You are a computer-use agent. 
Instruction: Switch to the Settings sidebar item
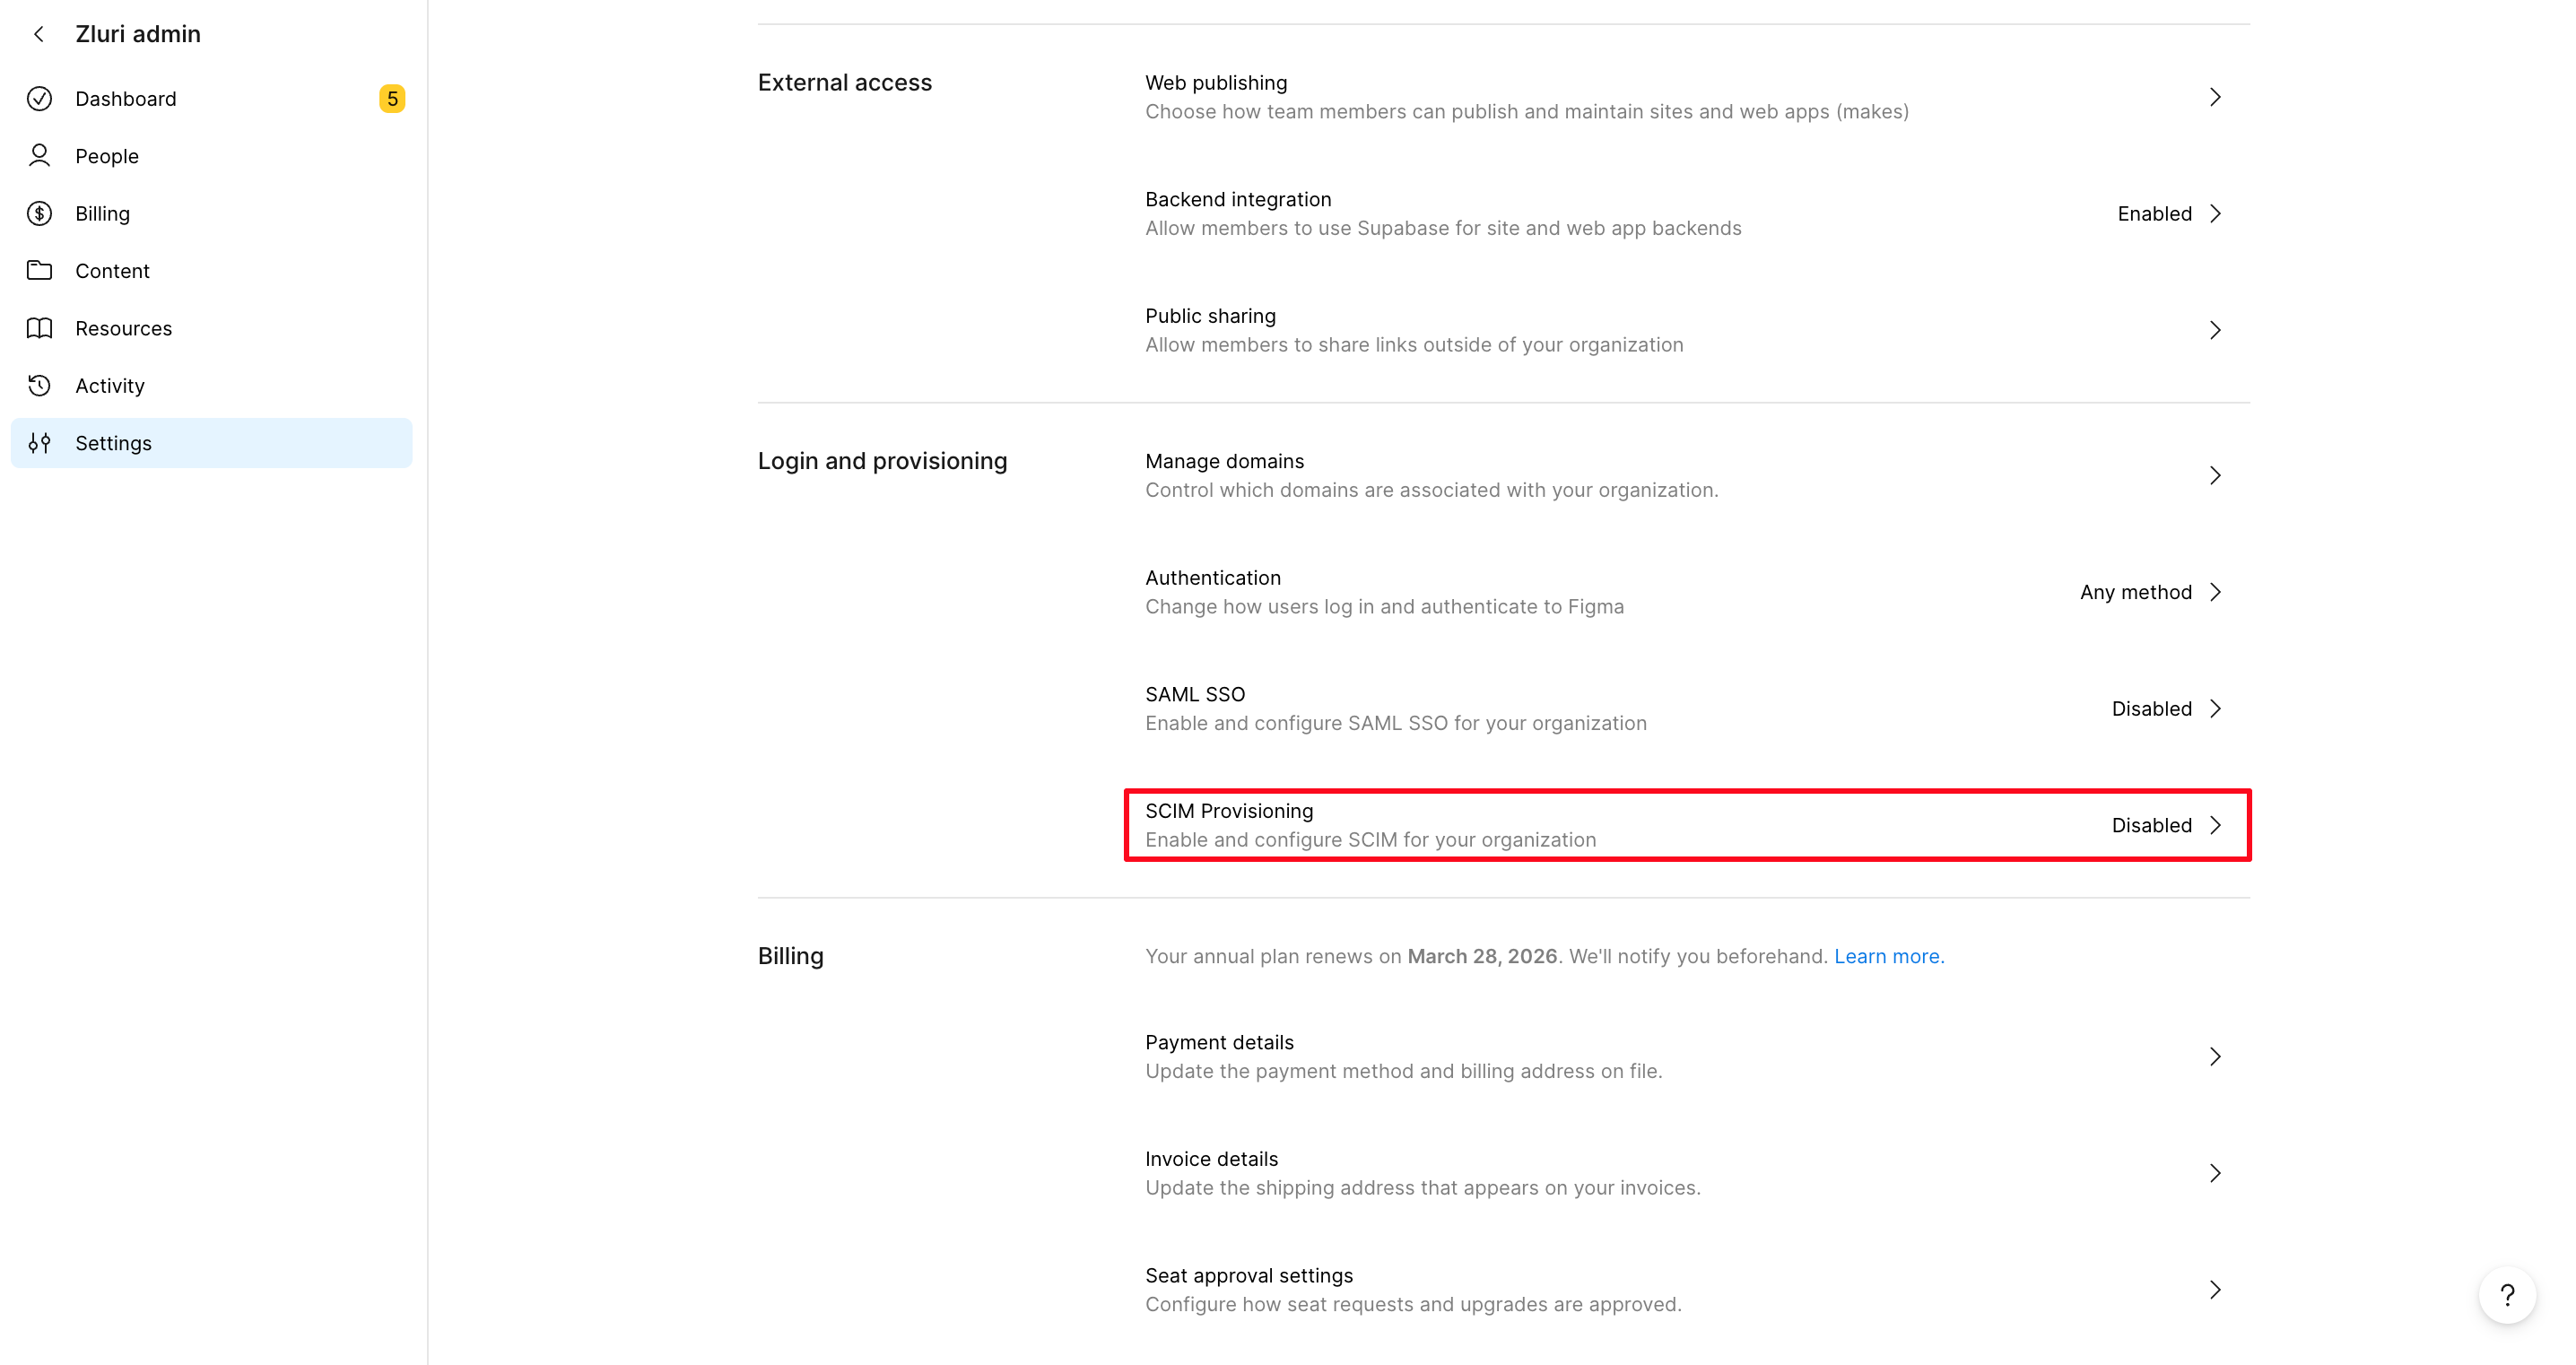coord(113,443)
